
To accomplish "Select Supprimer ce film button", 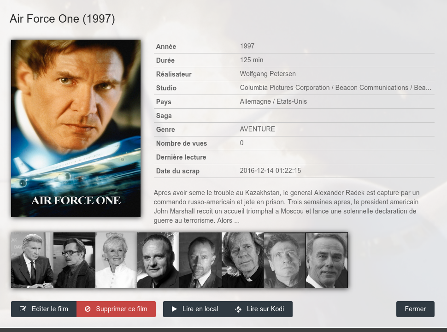I will click(x=116, y=309).
